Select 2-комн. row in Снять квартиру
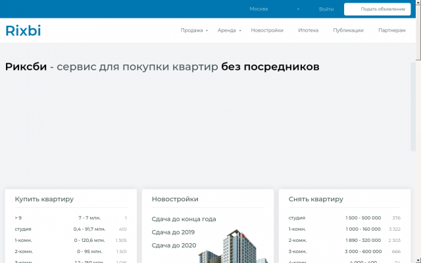 click(345, 241)
